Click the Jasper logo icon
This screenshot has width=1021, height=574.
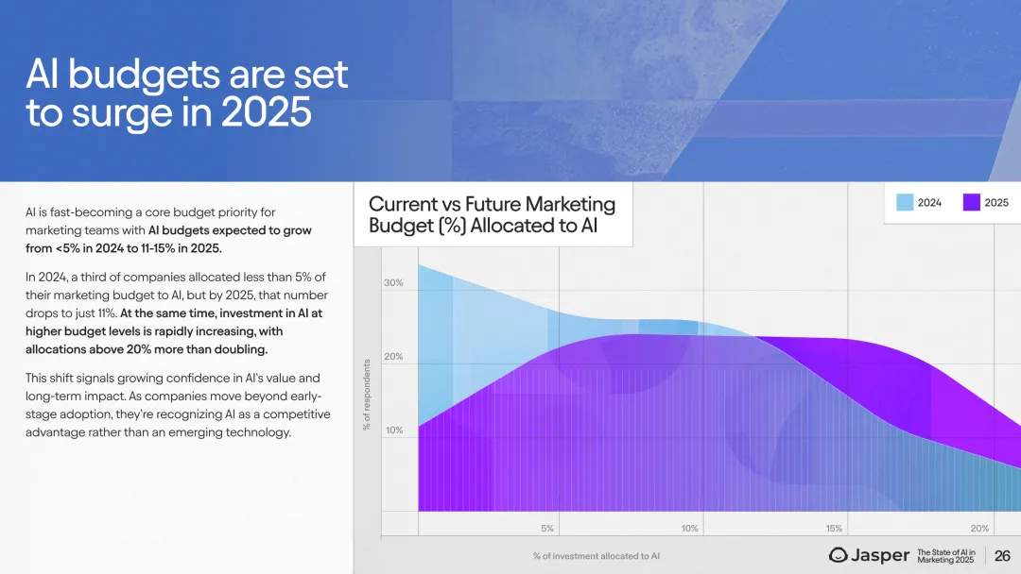[838, 554]
